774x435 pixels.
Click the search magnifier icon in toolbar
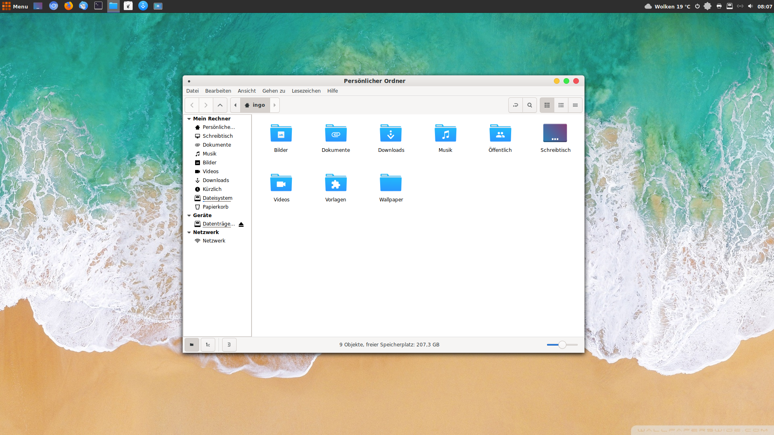530,105
